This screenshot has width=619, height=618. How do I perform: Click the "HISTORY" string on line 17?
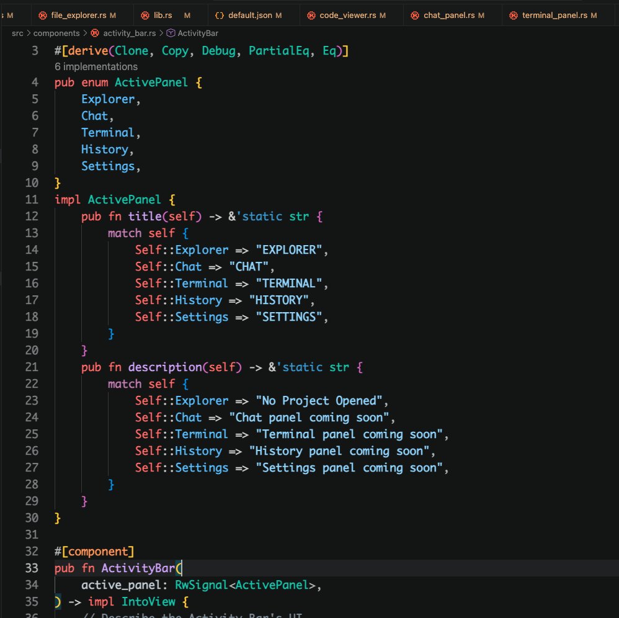(x=279, y=300)
